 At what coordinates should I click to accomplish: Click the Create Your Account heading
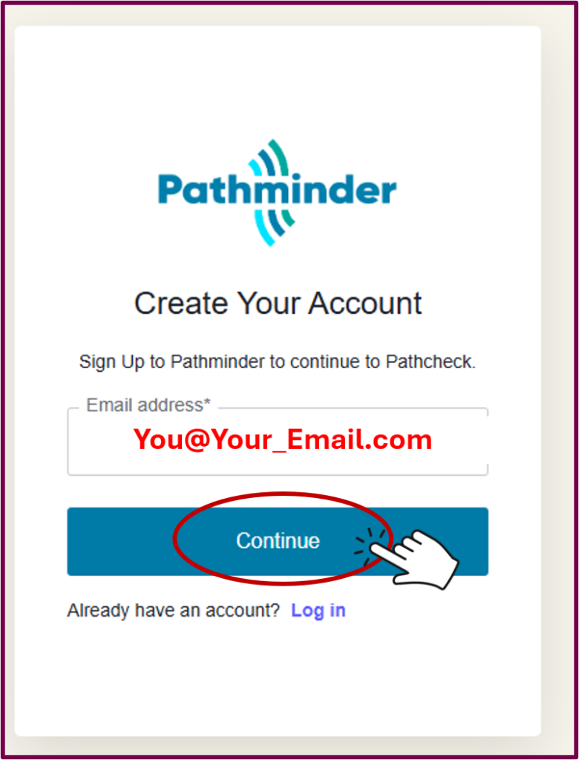click(x=278, y=304)
